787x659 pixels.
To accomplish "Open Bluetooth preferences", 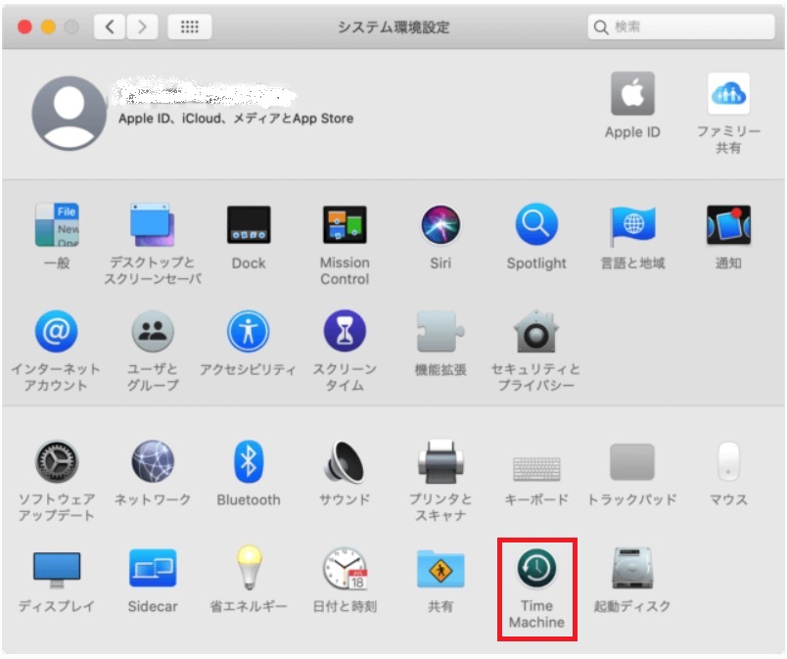I will [x=249, y=462].
